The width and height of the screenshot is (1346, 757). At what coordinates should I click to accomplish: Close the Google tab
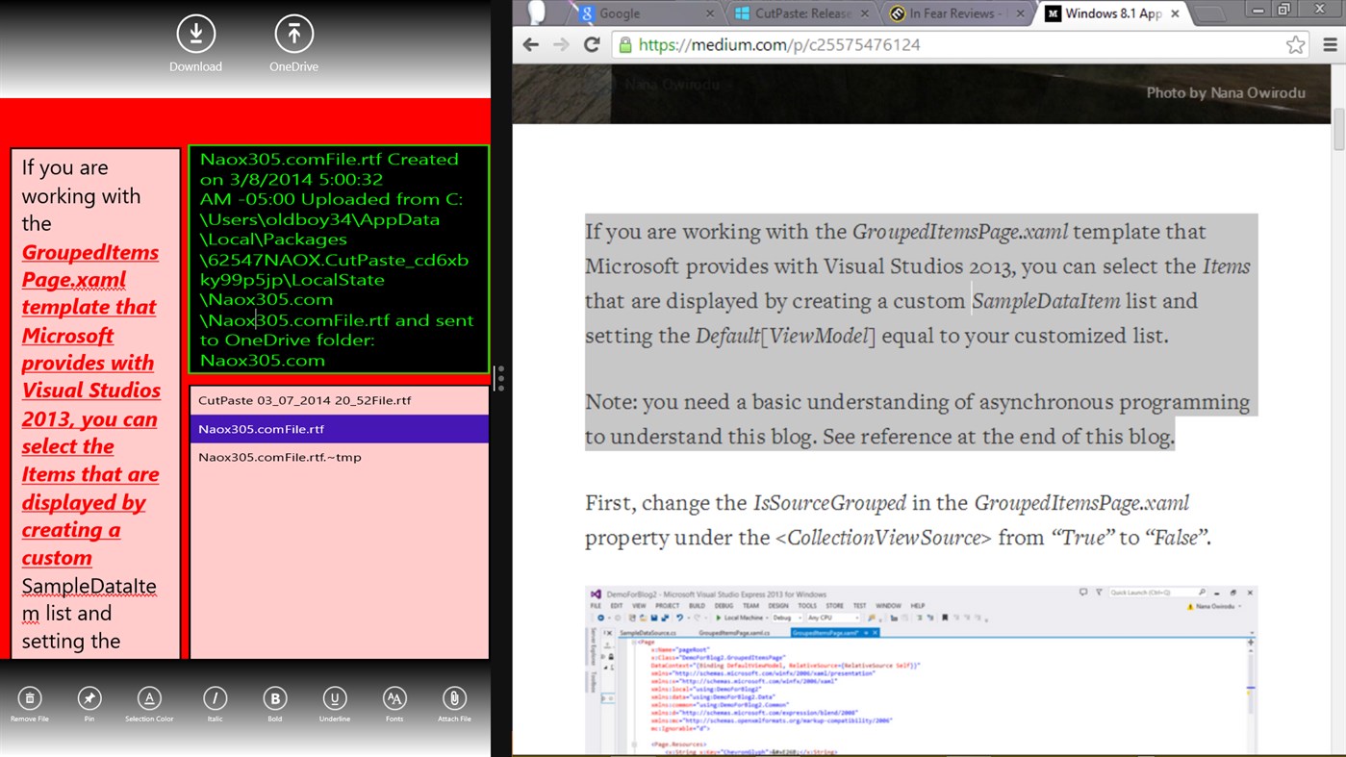[711, 13]
